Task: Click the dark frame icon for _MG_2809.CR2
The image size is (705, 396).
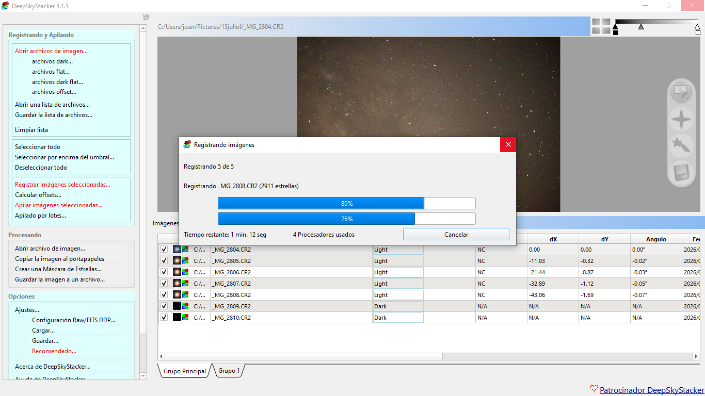Action: pos(177,306)
